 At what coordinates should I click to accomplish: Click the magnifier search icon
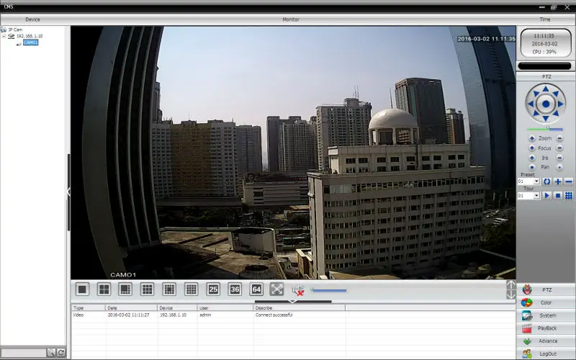click(x=51, y=353)
